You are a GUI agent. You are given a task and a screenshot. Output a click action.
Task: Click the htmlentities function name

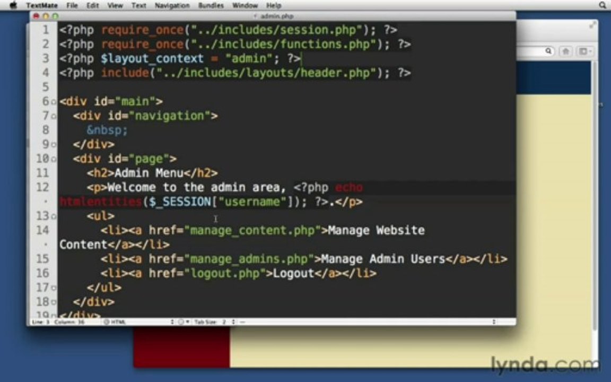coord(101,202)
